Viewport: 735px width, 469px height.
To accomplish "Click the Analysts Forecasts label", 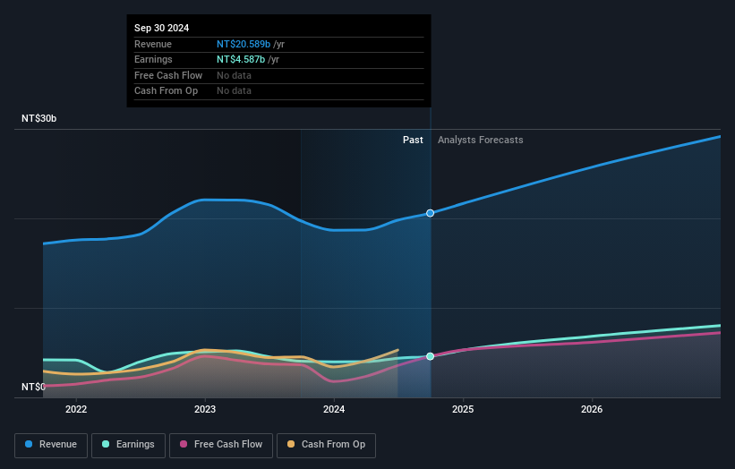I will (481, 141).
